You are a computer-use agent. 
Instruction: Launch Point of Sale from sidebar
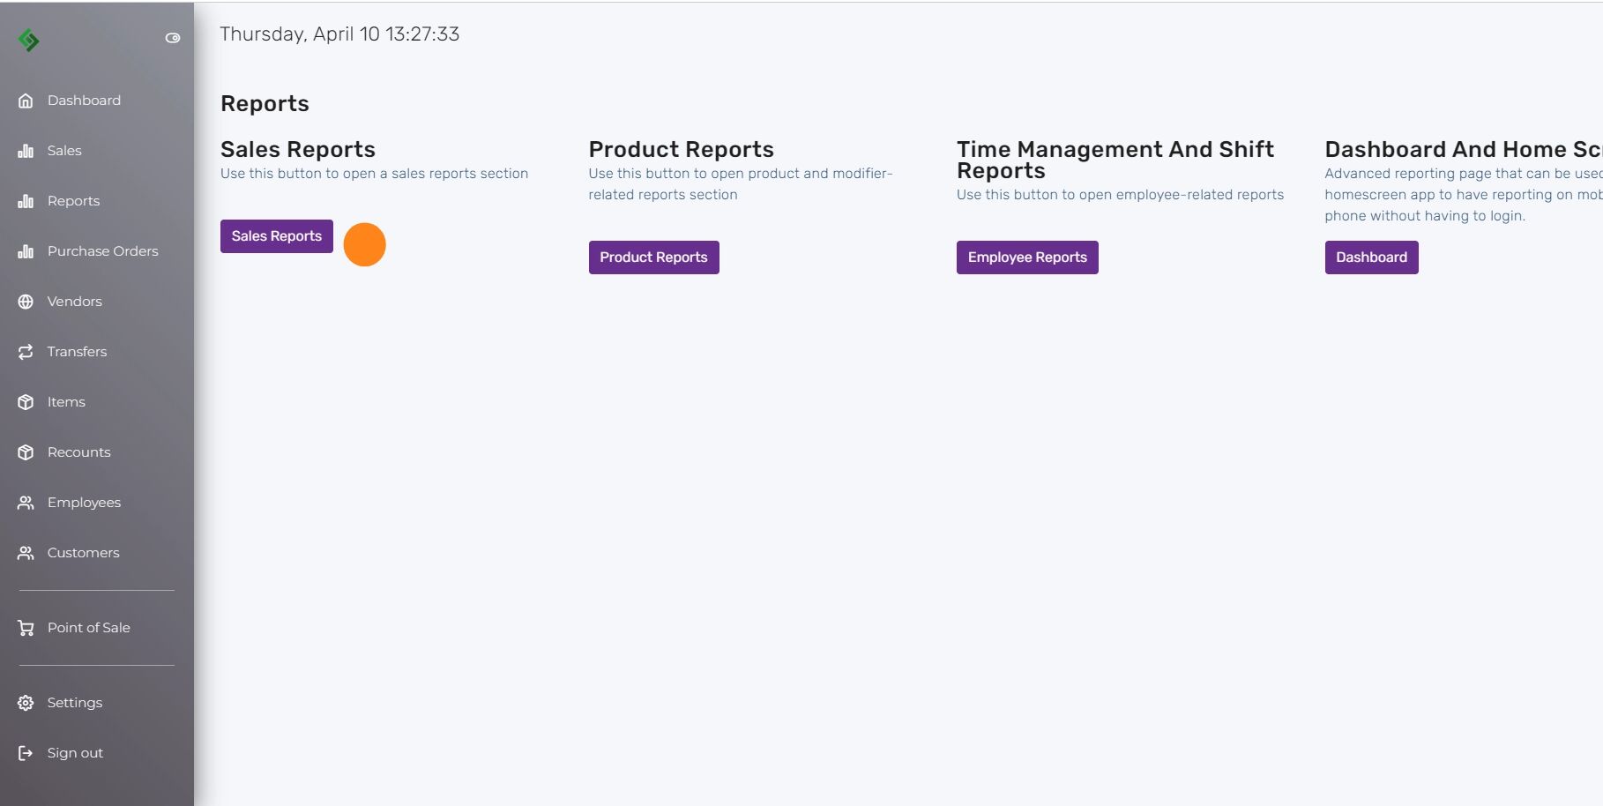[89, 628]
